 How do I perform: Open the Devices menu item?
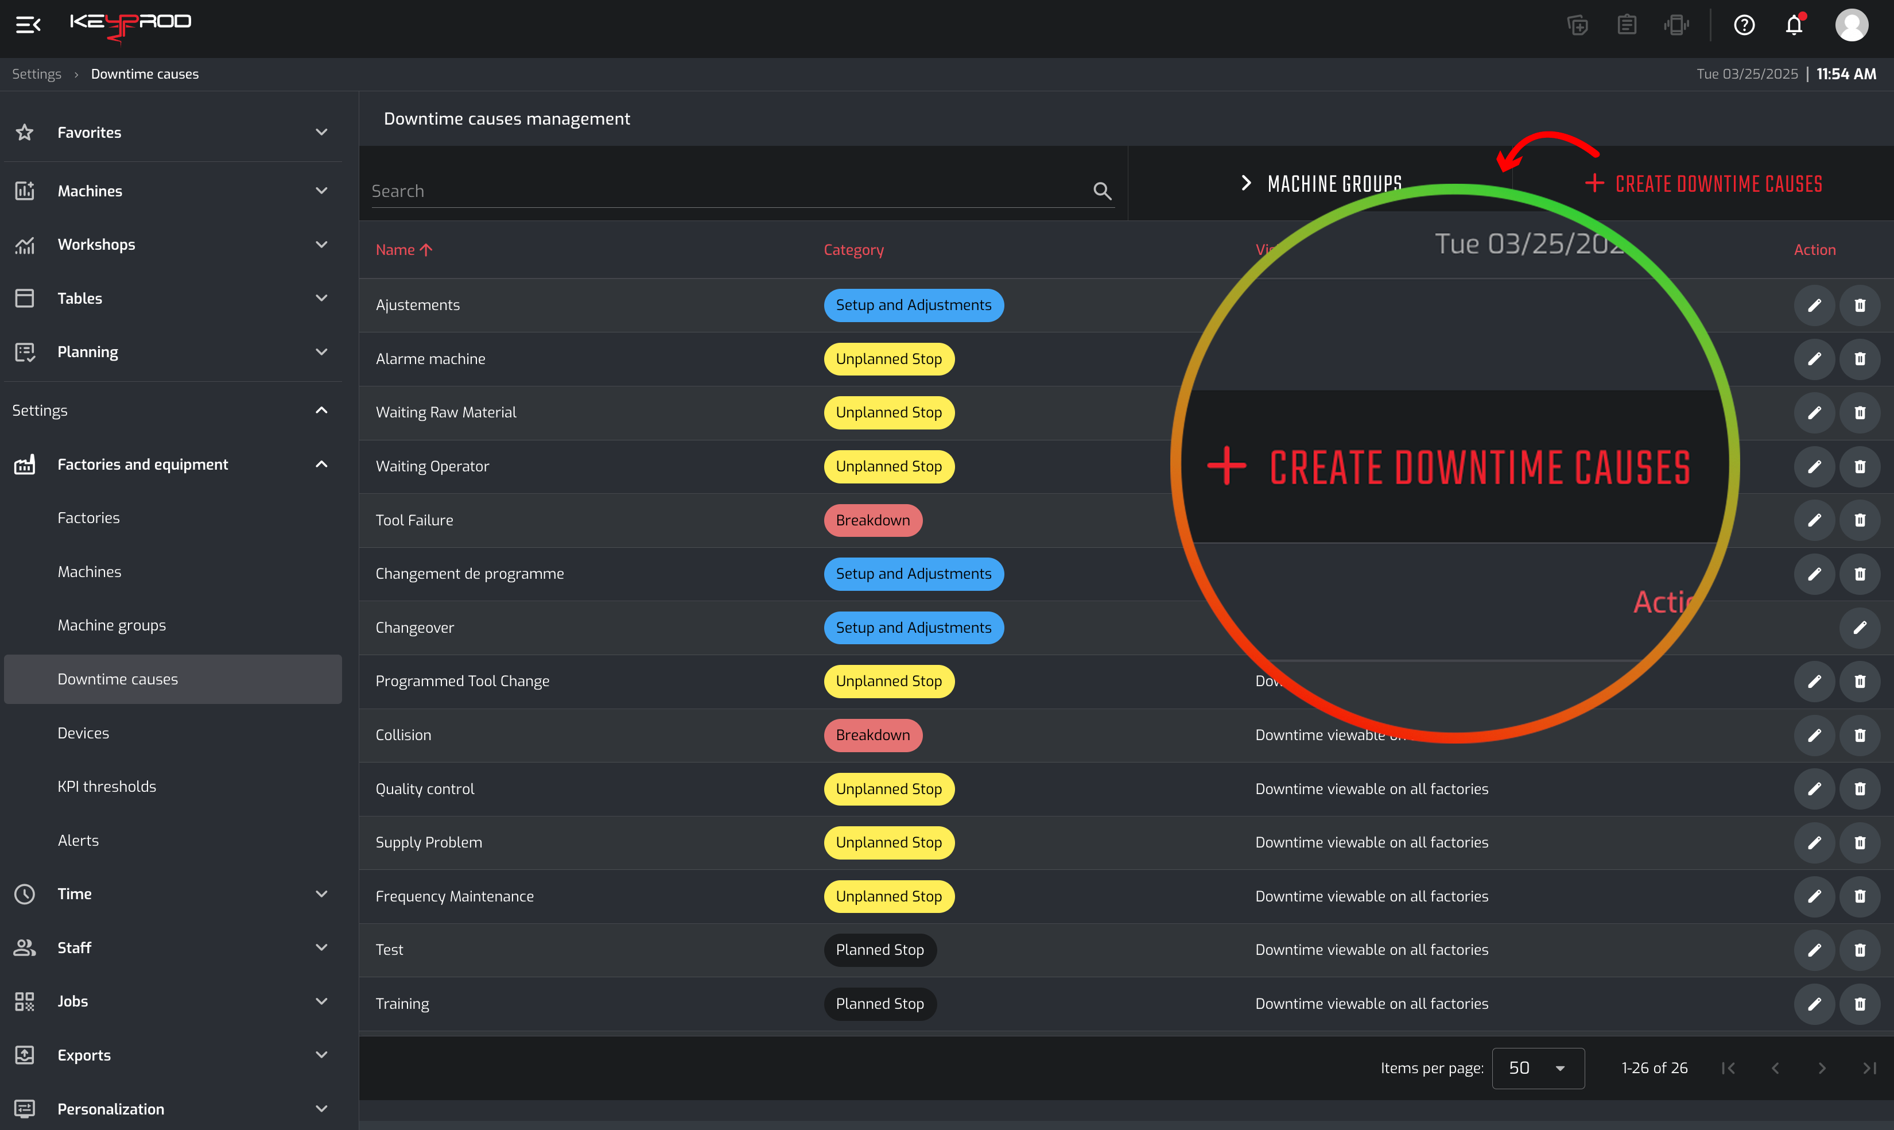point(173,733)
